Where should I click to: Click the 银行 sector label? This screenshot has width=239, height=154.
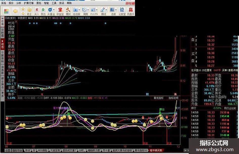tap(193, 108)
